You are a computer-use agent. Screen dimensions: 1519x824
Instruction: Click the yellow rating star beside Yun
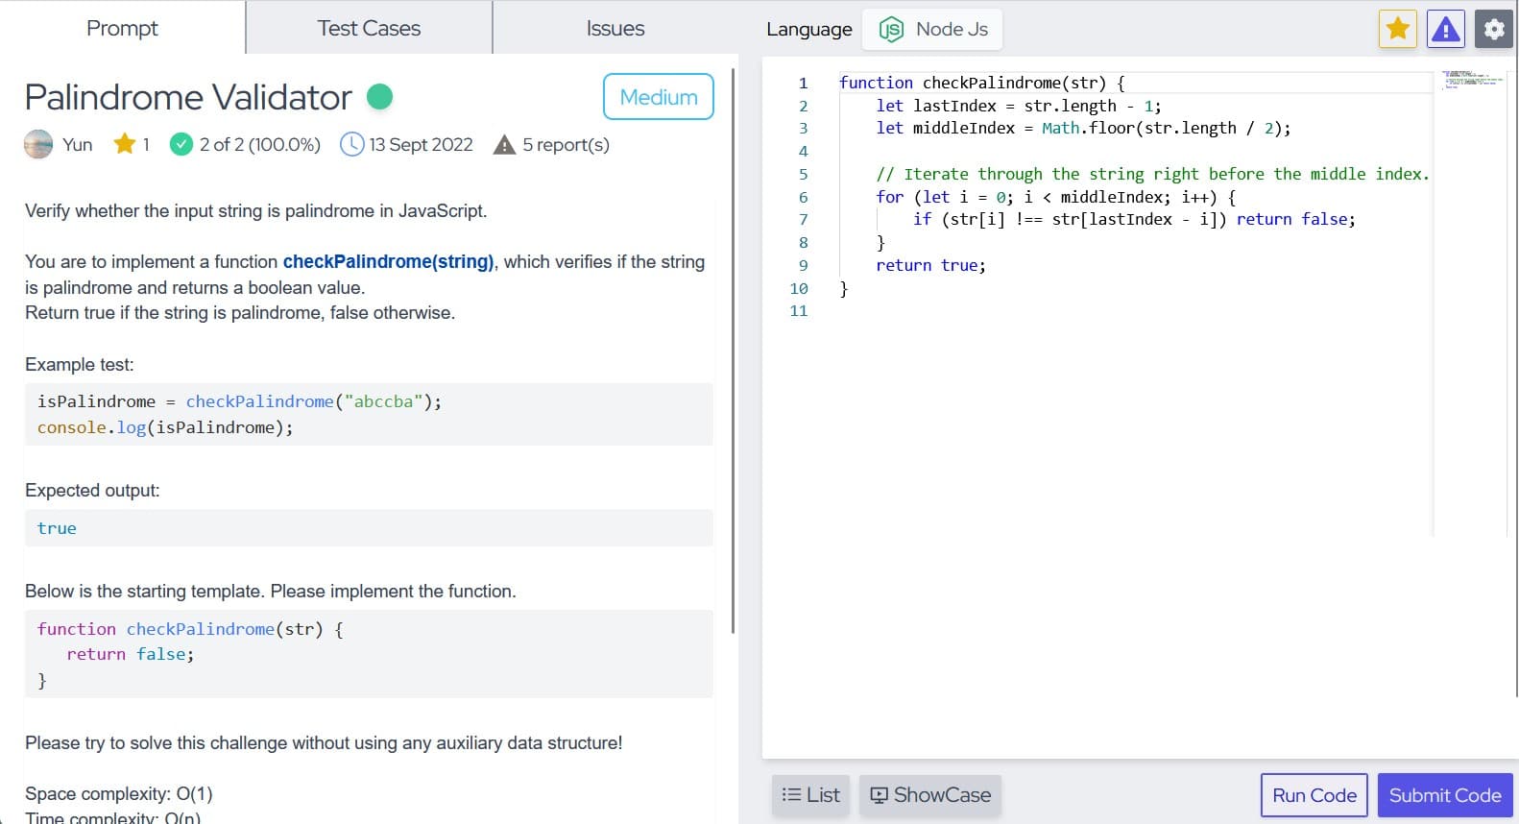pyautogui.click(x=124, y=144)
